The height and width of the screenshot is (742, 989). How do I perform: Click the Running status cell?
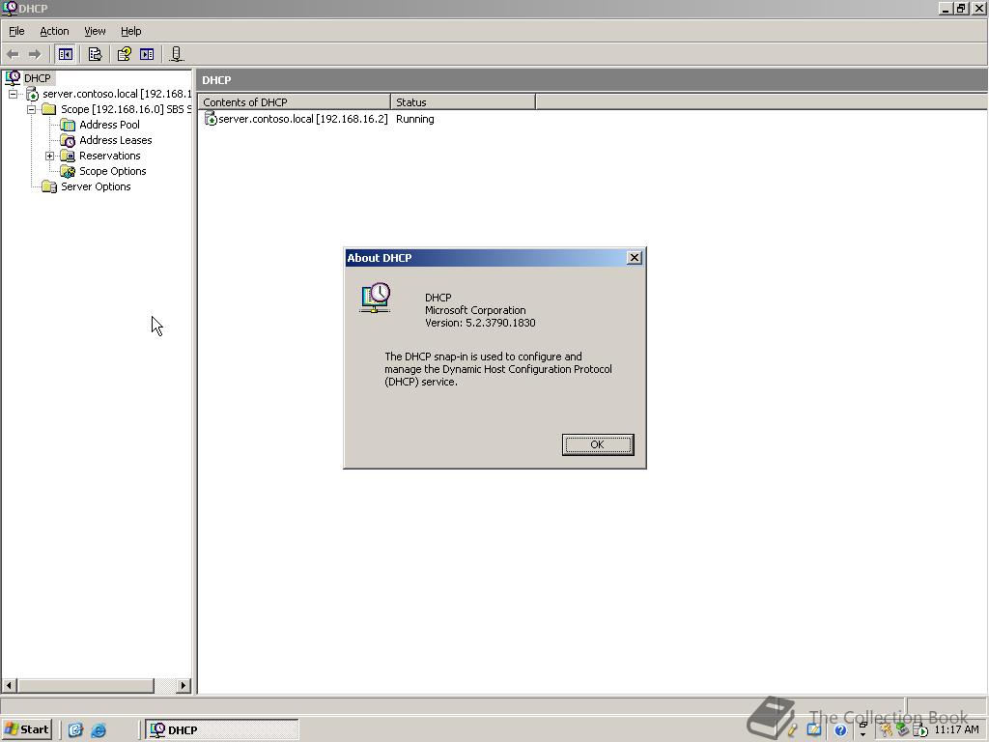point(415,119)
